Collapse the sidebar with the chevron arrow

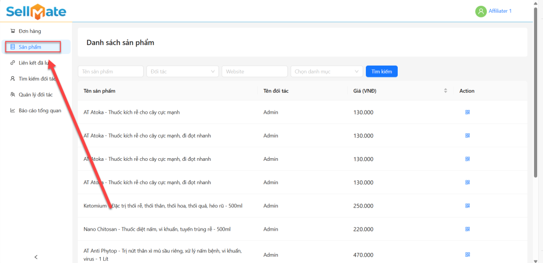[x=36, y=257]
